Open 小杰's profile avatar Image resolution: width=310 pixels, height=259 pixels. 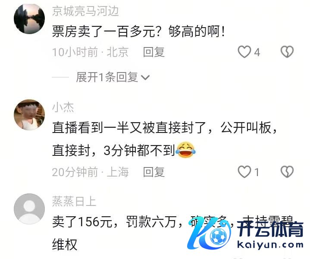(29, 115)
